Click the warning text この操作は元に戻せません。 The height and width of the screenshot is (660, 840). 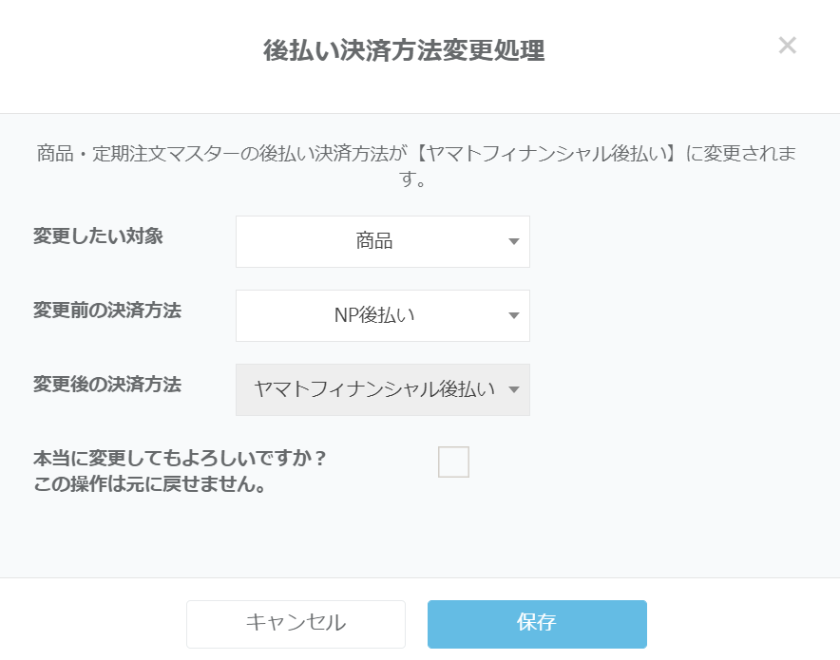click(148, 484)
